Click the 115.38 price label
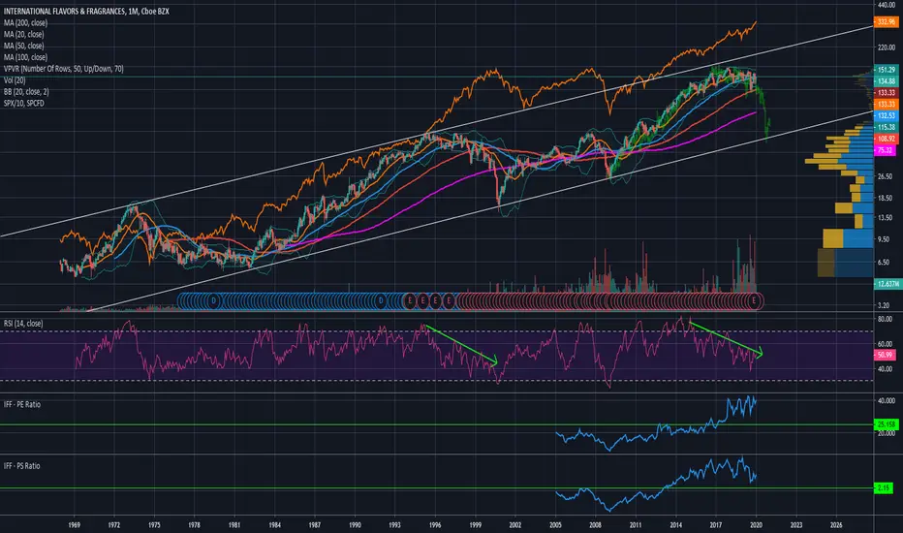 (x=886, y=127)
